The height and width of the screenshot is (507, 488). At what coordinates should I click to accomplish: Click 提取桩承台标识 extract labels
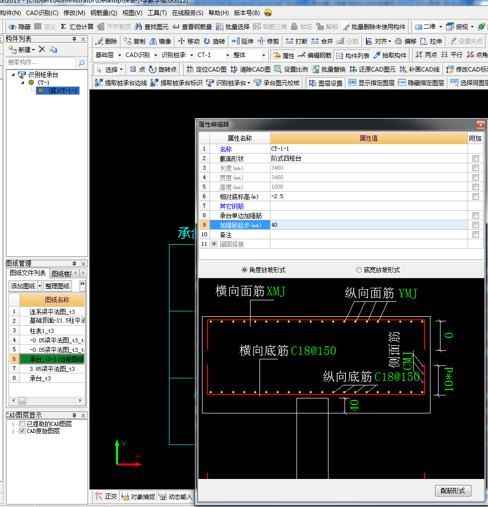click(176, 83)
